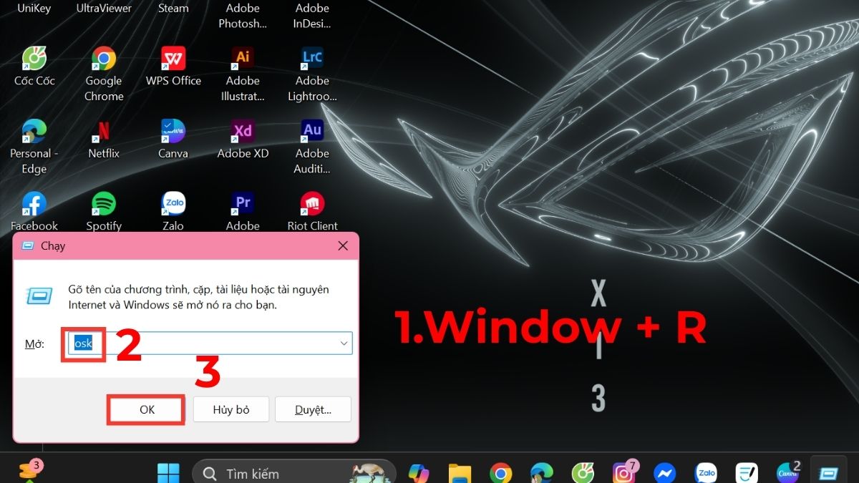Expand the Mở dropdown list
This screenshot has width=859, height=483.
[343, 343]
